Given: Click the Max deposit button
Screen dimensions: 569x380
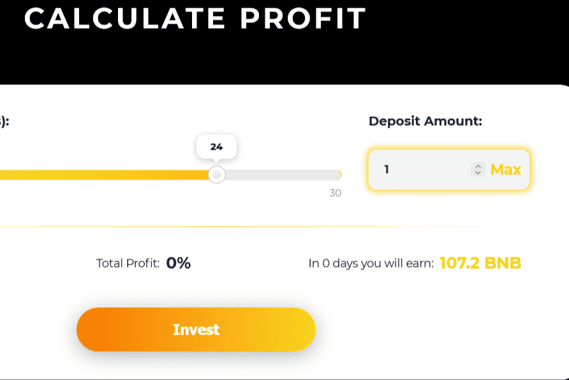Looking at the screenshot, I should pos(505,170).
